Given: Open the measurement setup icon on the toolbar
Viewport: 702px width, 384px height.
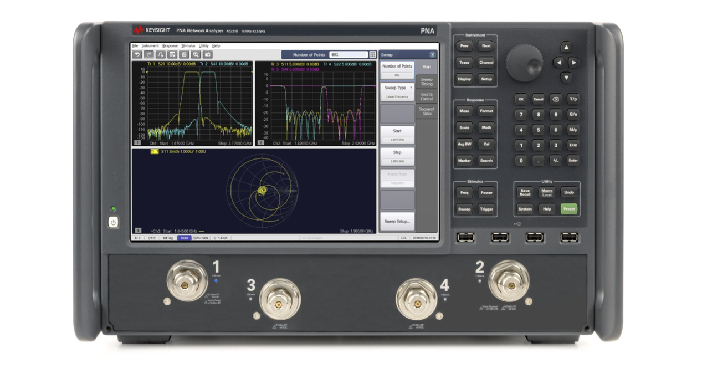Looking at the screenshot, I should 173,54.
